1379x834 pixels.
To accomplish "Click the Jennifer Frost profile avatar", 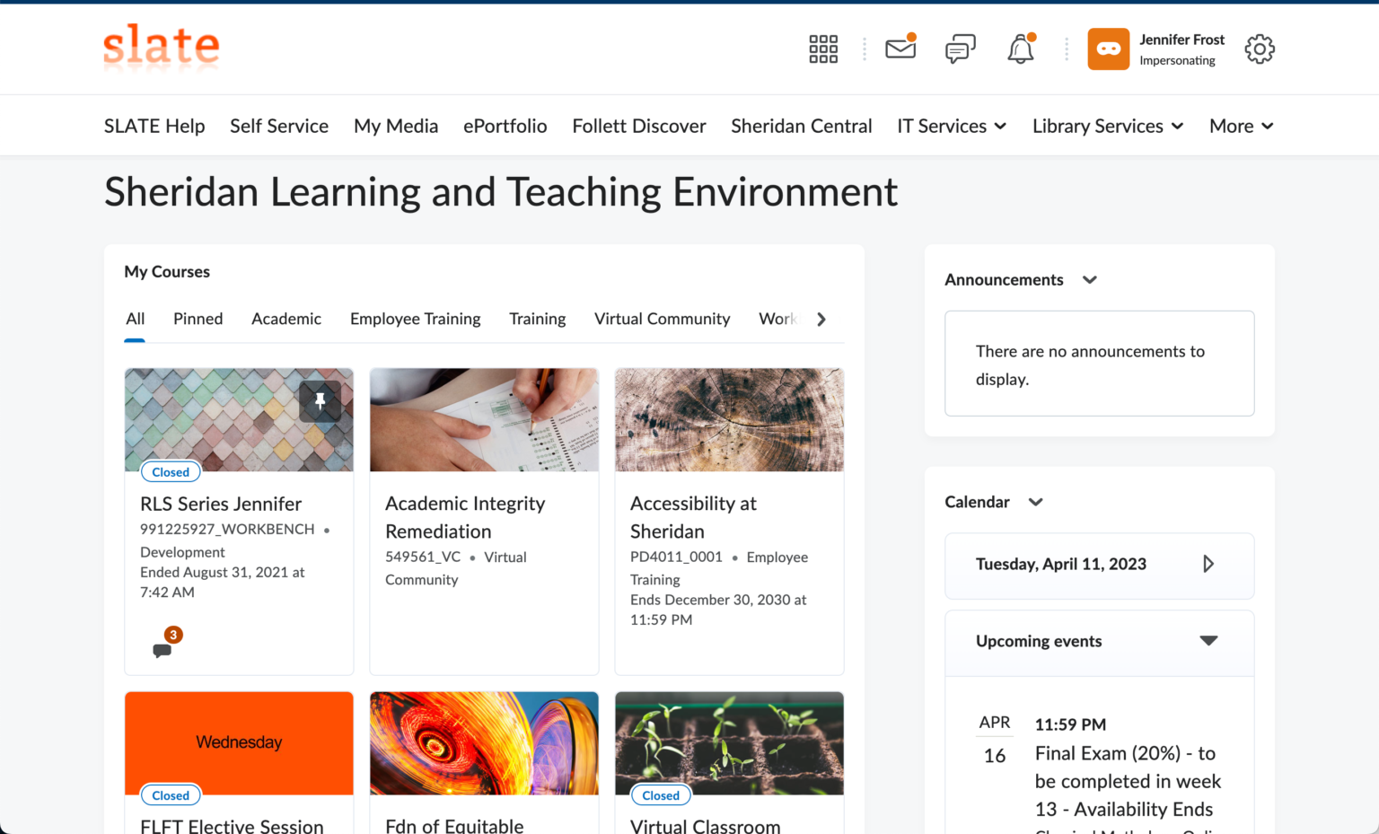I will click(1109, 49).
